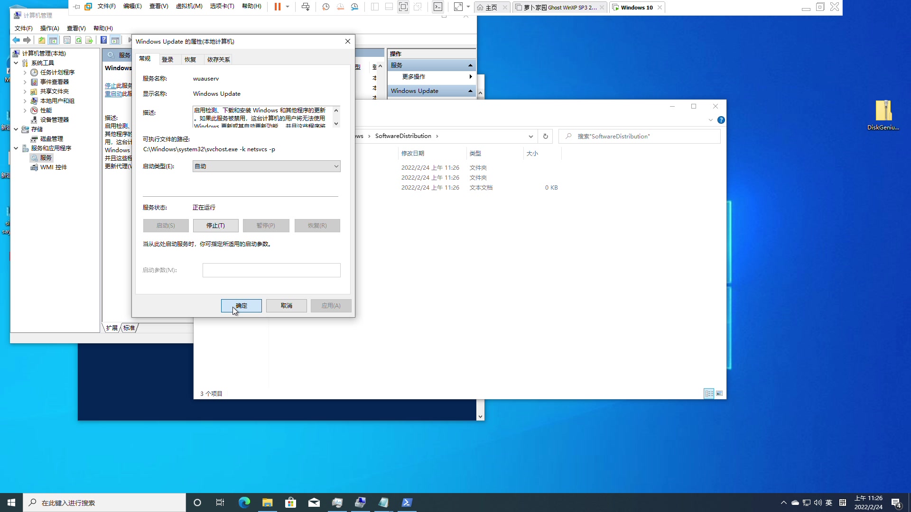
Task: Select 设备管理器 in the console tree
Action: [x=54, y=120]
